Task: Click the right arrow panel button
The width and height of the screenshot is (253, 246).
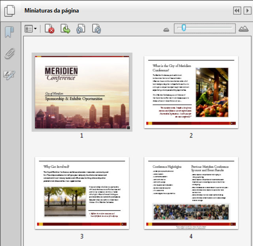Action: pos(247,11)
